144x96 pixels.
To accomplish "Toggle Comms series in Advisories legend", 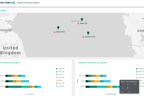I will [140, 74].
